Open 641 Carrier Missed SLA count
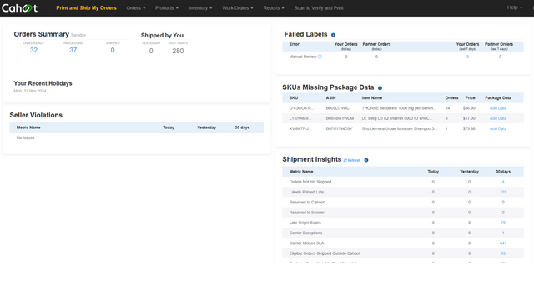The width and height of the screenshot is (534, 300). point(503,243)
